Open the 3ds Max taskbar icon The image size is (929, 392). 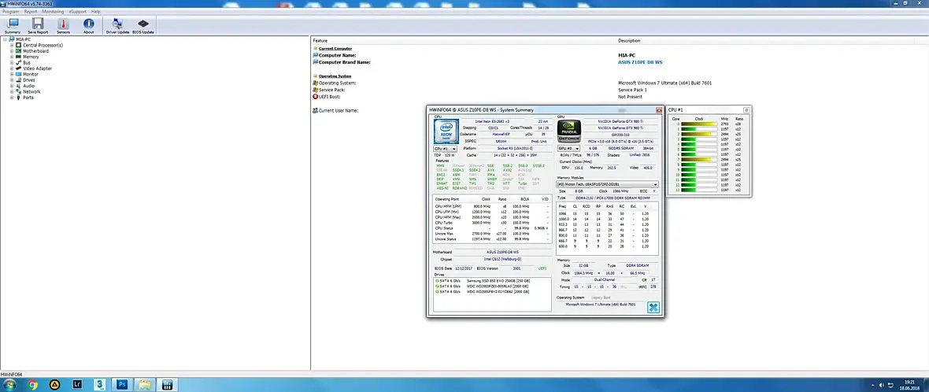click(100, 384)
